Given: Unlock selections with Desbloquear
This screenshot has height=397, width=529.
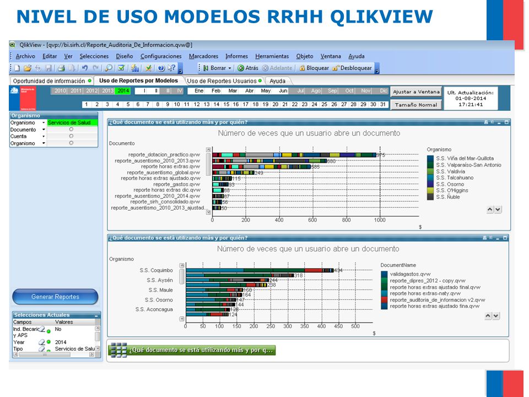Looking at the screenshot, I should pyautogui.click(x=352, y=68).
